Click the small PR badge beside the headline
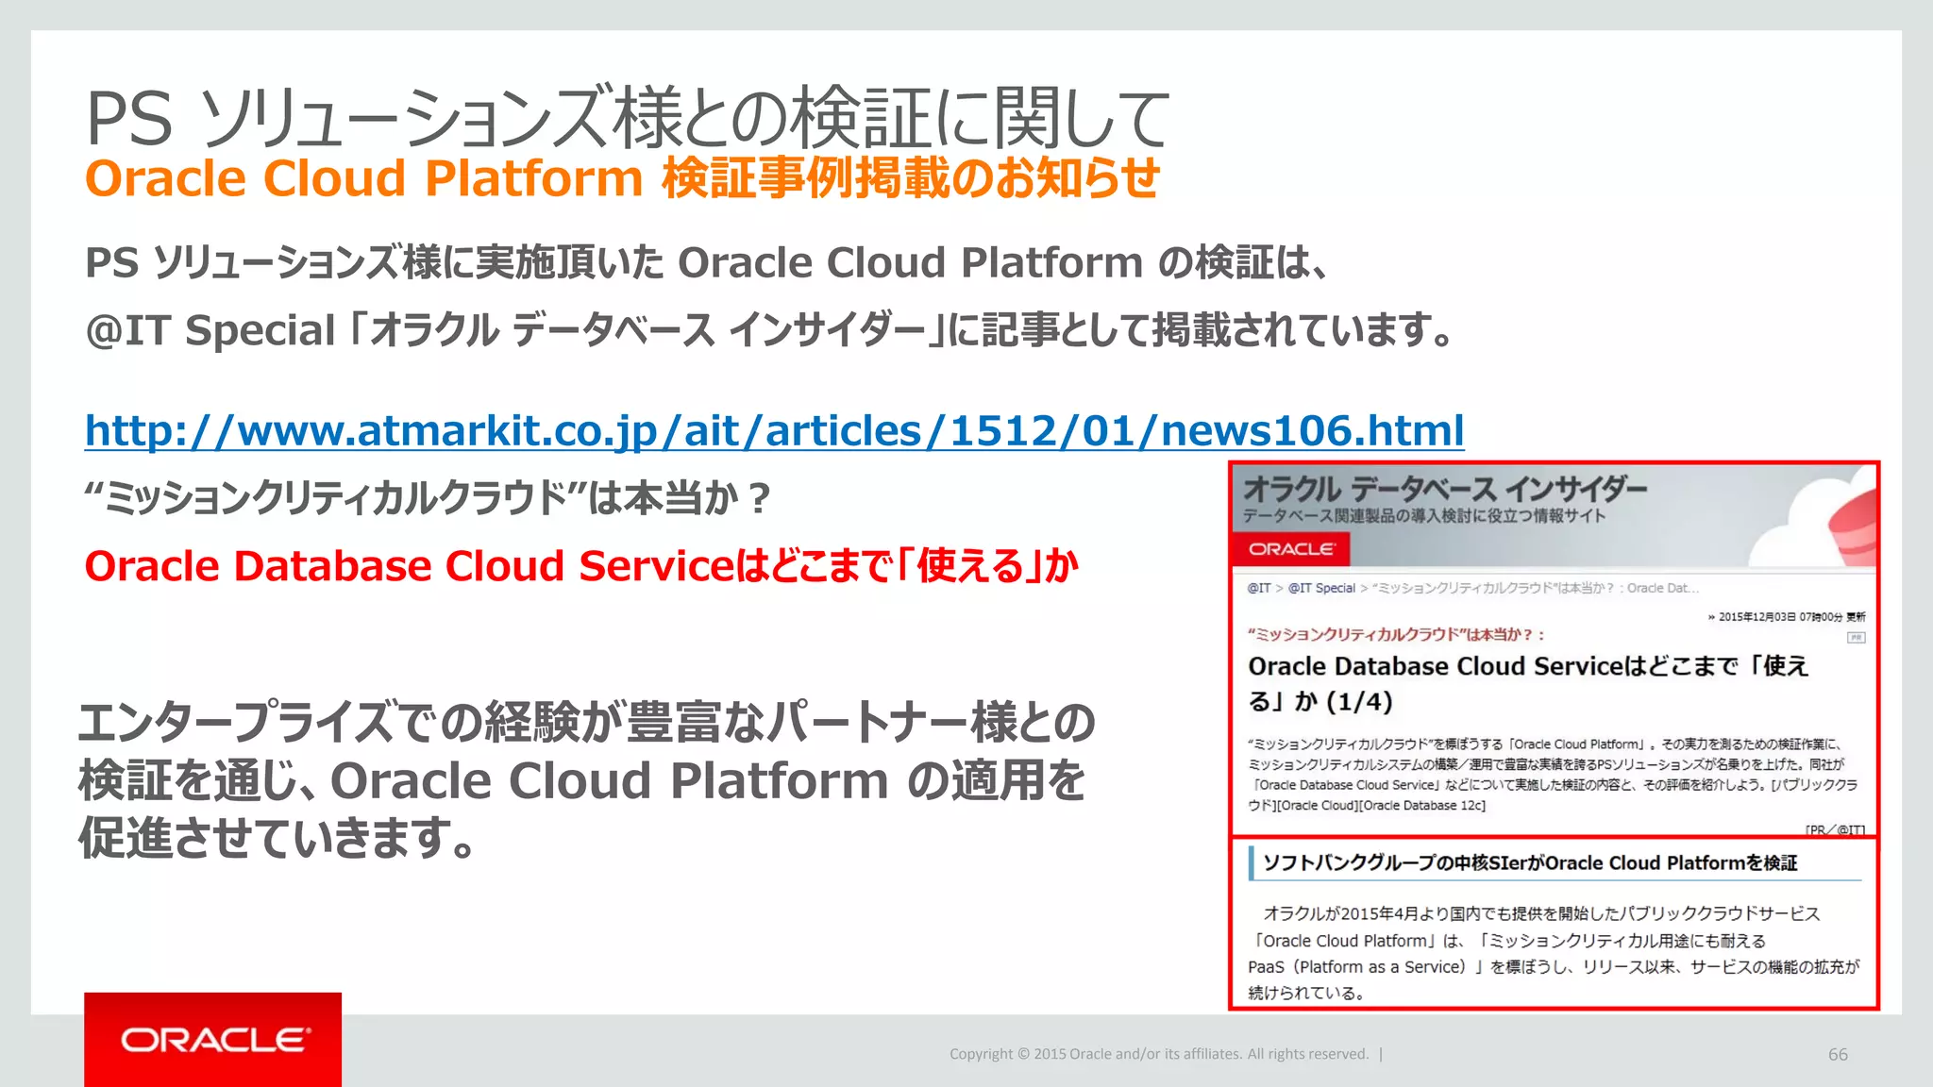The width and height of the screenshot is (1933, 1087). pos(1856,638)
